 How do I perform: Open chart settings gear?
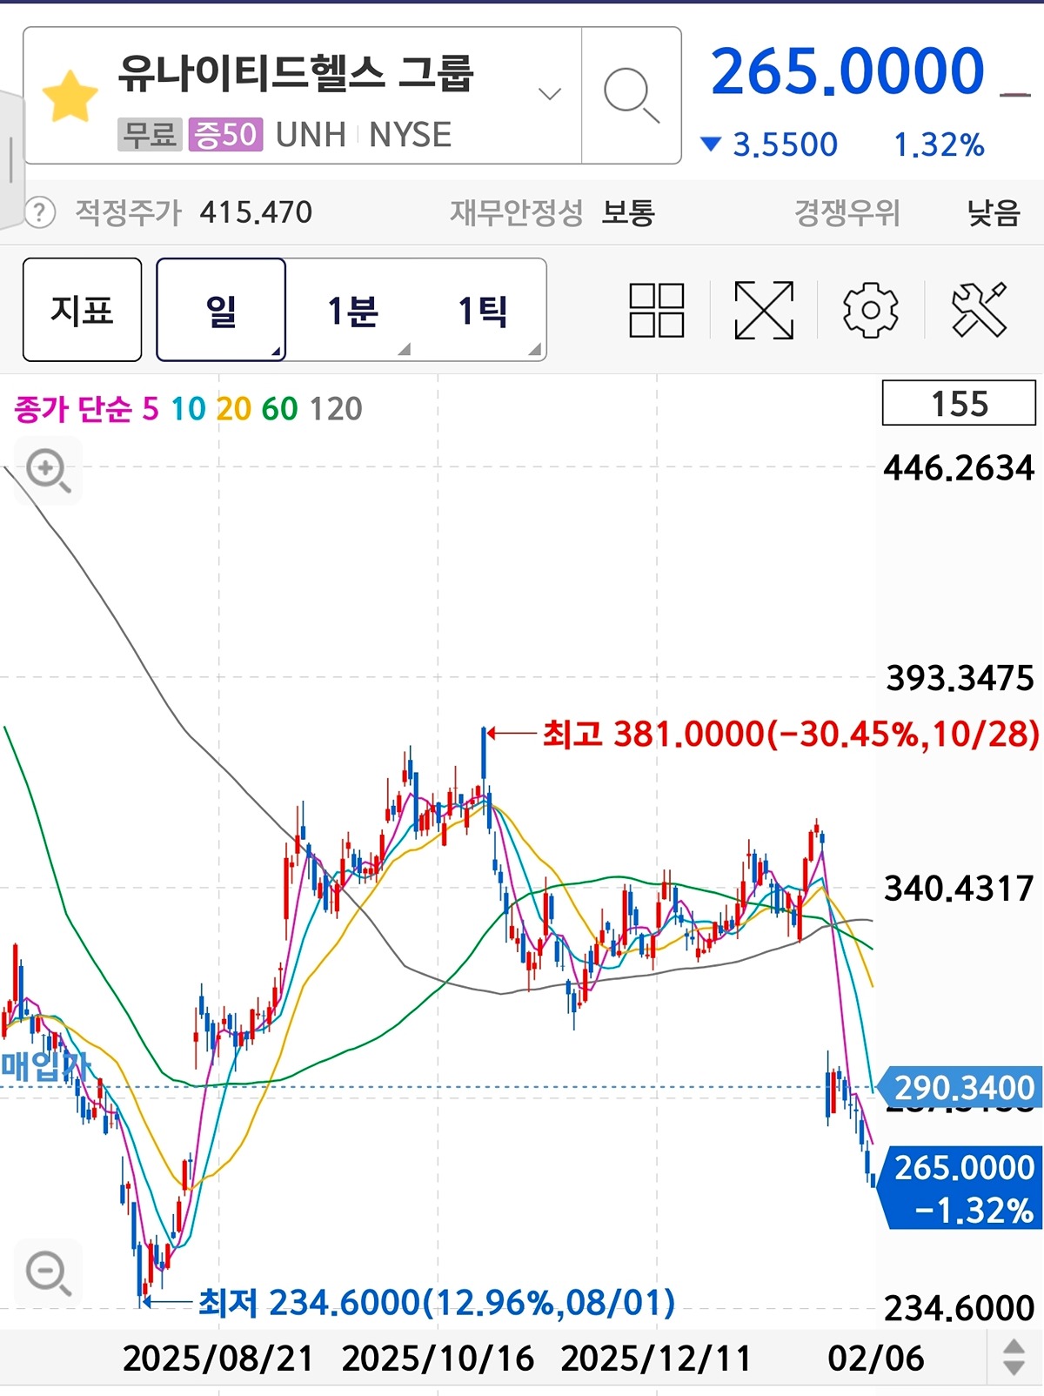pyautogui.click(x=870, y=310)
